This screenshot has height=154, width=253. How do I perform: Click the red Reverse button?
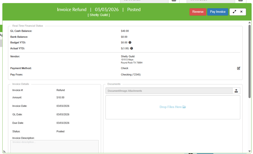(197, 12)
